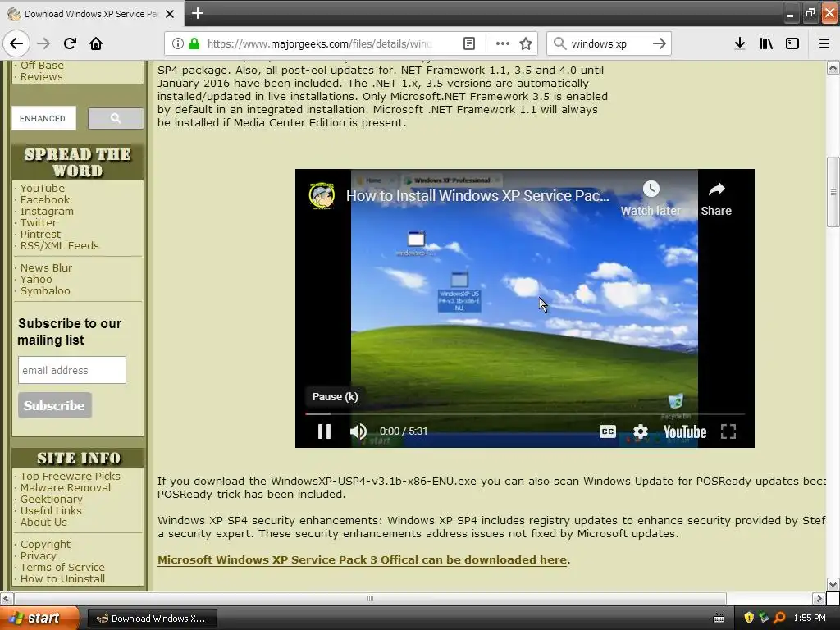Open the video settings gear
840x630 pixels.
click(640, 431)
